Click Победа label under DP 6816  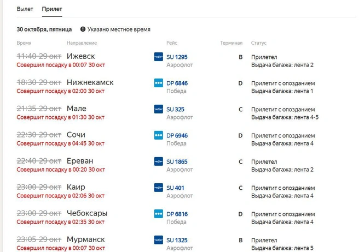tap(176, 222)
